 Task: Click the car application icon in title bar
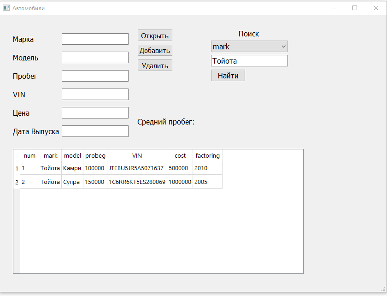(x=6, y=8)
